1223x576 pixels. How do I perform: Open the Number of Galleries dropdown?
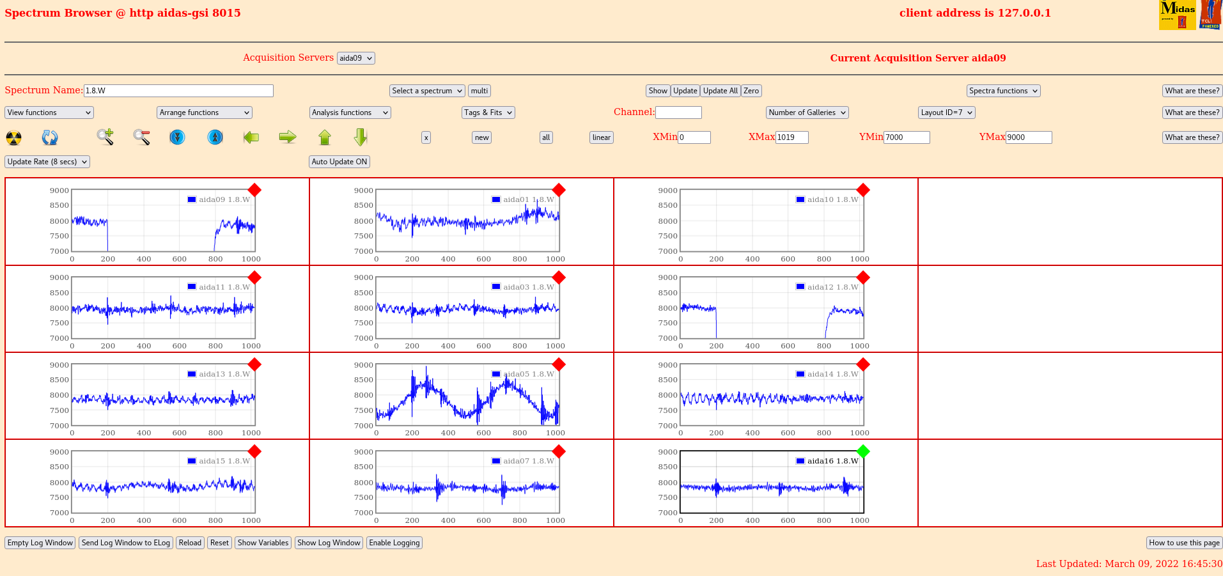[x=807, y=113]
